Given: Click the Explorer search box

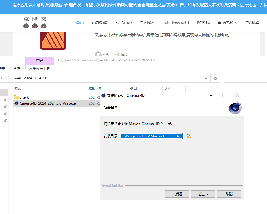Looking at the screenshot, I should 245,78.
